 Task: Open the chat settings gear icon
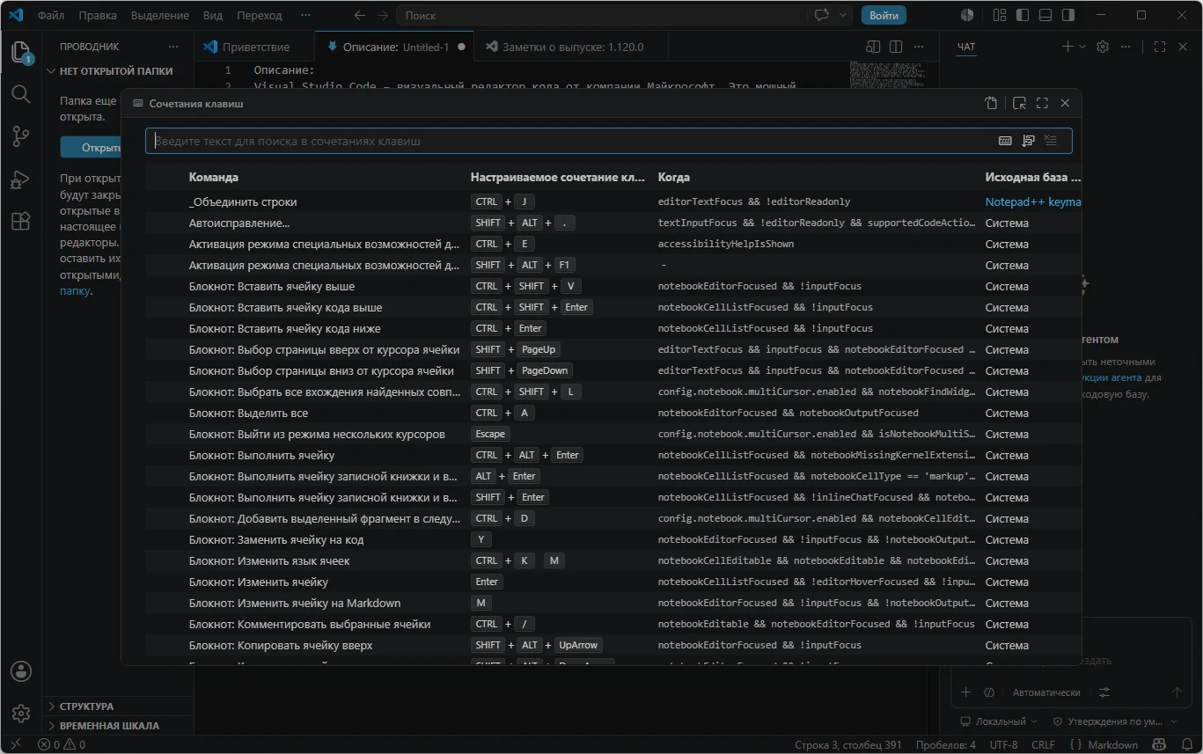(1103, 47)
